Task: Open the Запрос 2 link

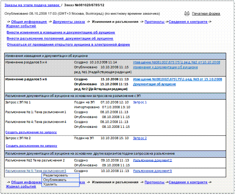Action: [x=140, y=138]
